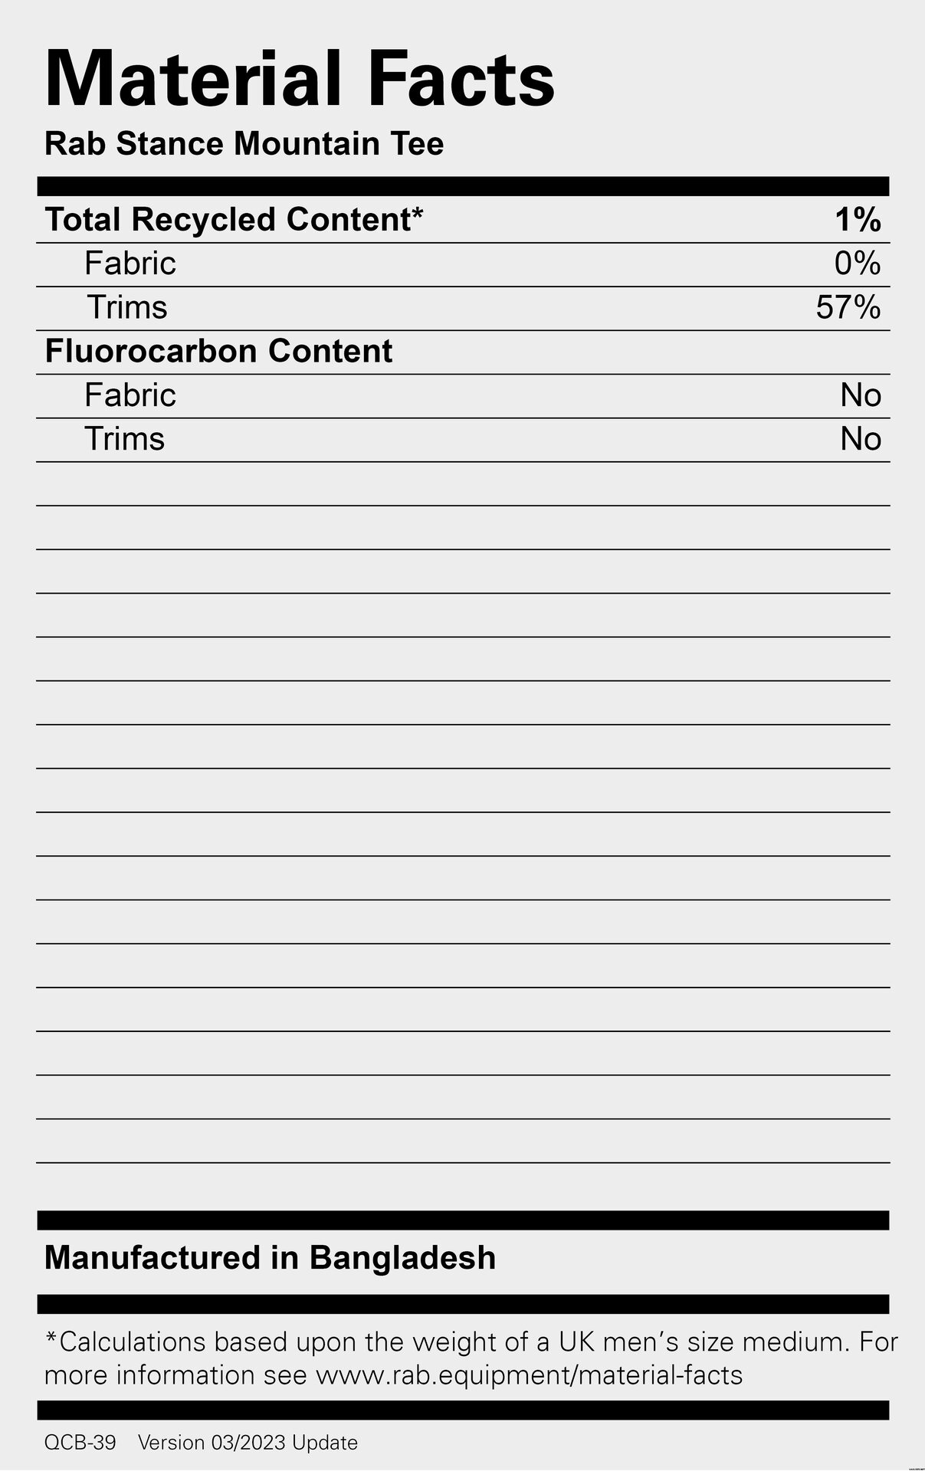925x1471 pixels.
Task: Click Fabric label under Fluorocarbon Content
Action: (130, 395)
